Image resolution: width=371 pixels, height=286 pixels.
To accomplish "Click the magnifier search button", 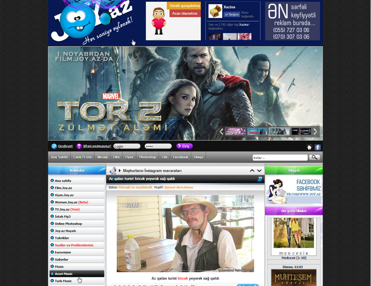I will coord(314,157).
